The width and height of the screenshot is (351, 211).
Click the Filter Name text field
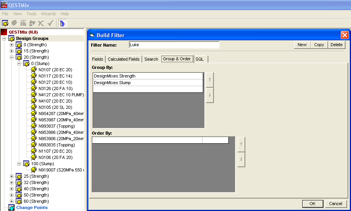point(174,45)
